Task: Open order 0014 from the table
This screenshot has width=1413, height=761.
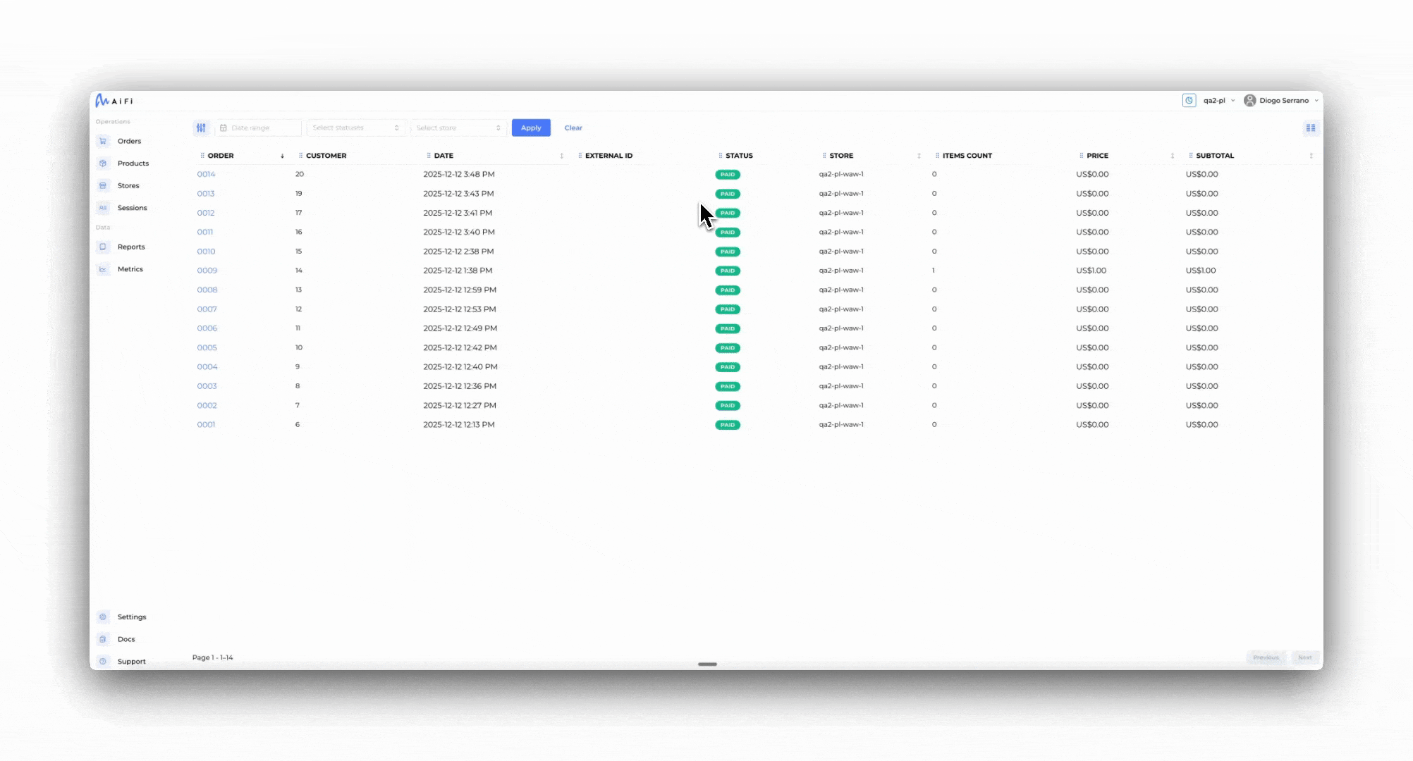Action: coord(207,174)
